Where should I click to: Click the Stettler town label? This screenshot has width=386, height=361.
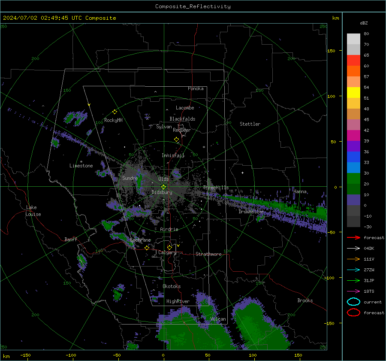tap(250, 124)
